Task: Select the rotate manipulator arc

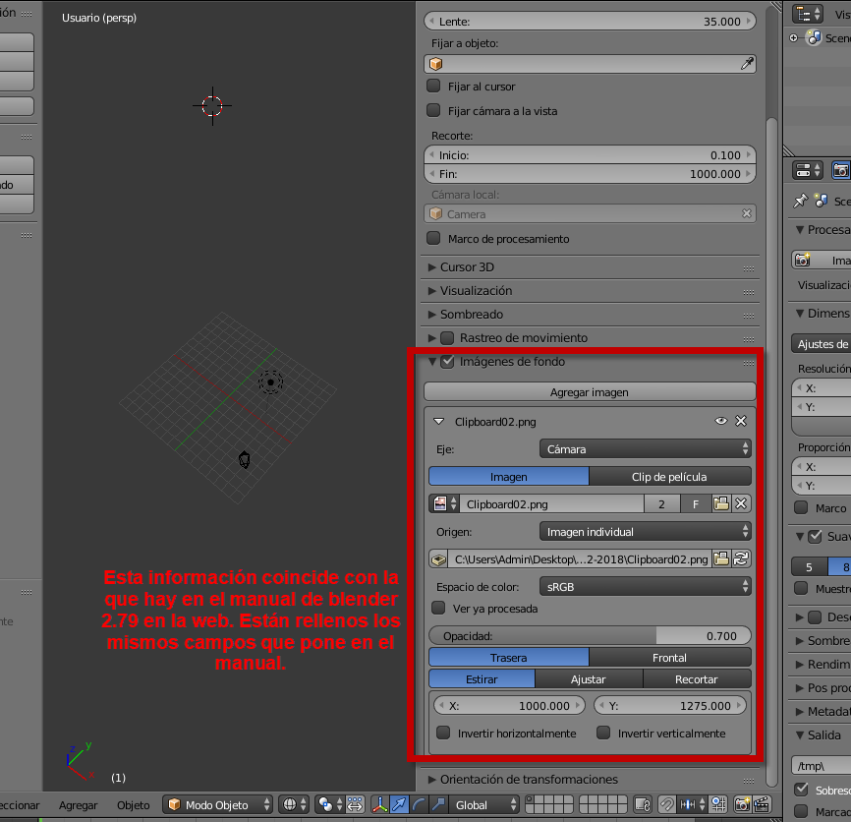Action: pos(419,804)
